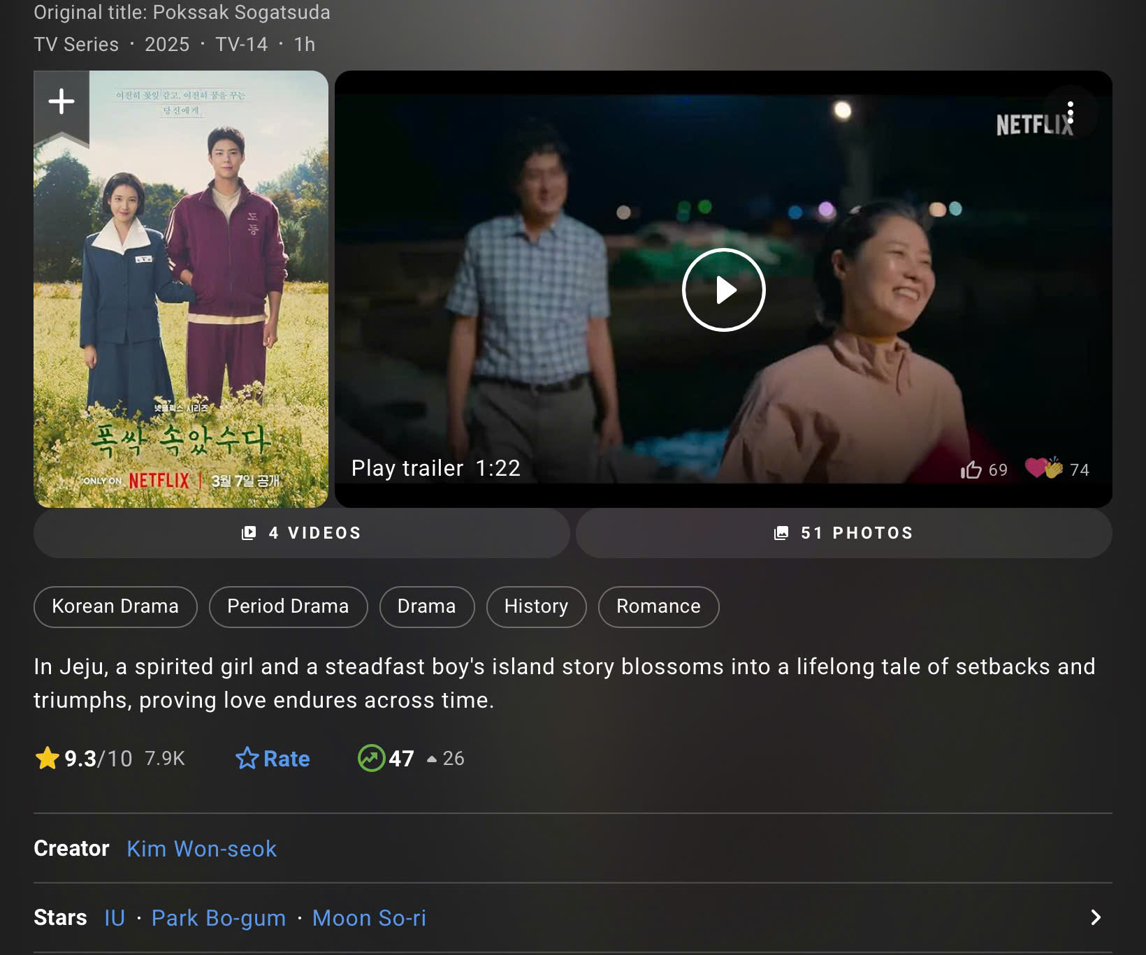Click the thumbs-up like icon on trailer

tap(971, 469)
